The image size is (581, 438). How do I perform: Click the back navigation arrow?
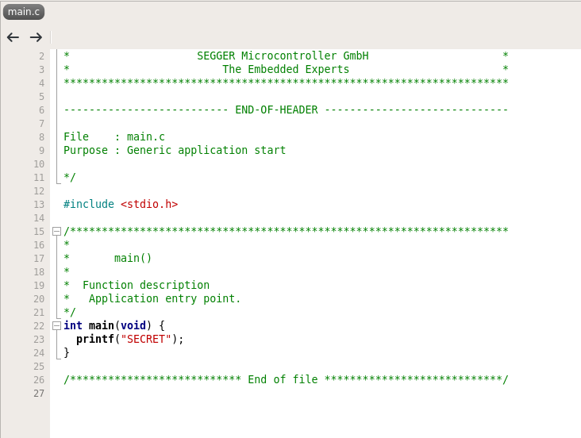coord(13,37)
